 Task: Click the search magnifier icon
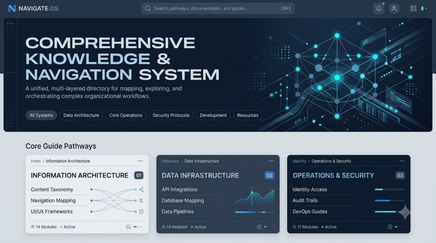click(148, 8)
